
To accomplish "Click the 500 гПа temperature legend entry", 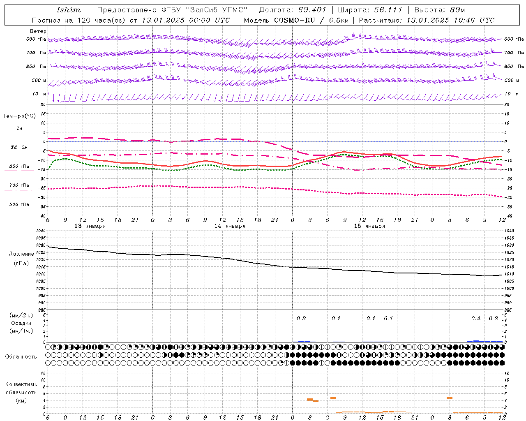I will (19, 204).
